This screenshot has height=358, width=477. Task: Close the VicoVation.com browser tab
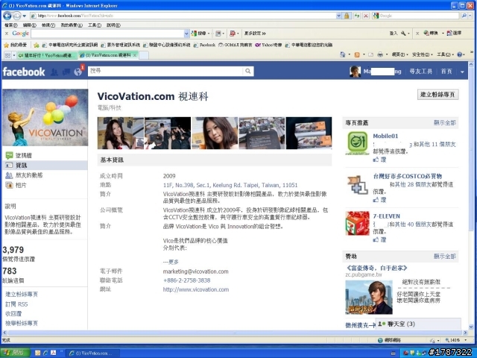134,55
